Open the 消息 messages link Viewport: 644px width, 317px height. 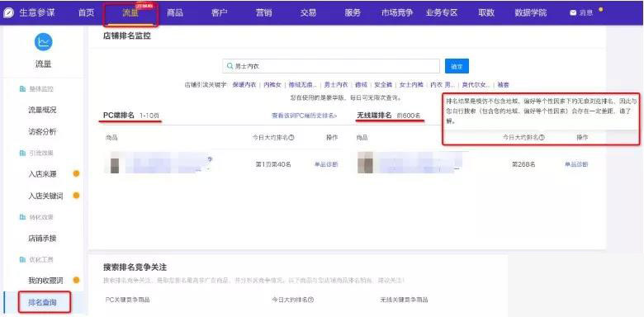coord(586,12)
